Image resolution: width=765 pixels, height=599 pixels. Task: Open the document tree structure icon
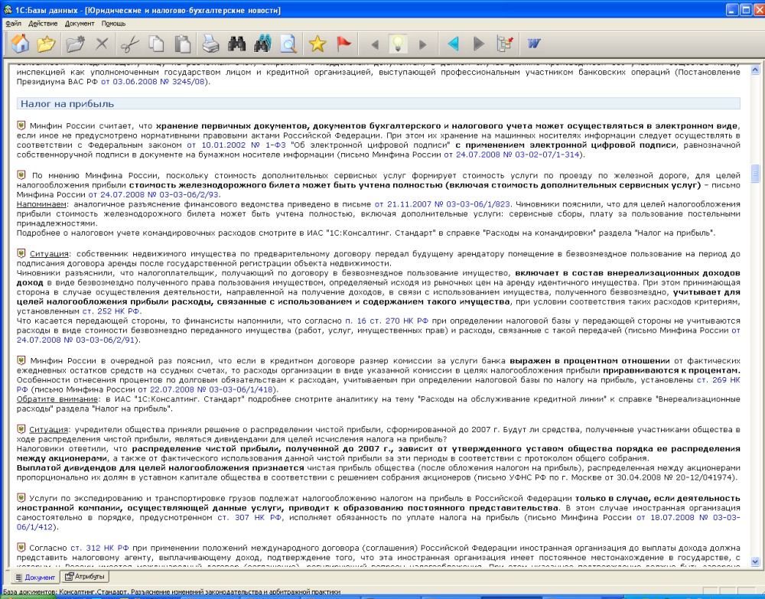coord(505,44)
